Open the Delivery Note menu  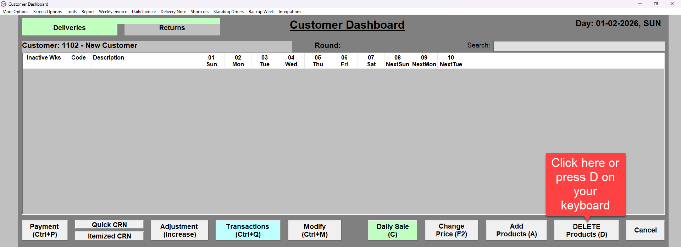[173, 12]
